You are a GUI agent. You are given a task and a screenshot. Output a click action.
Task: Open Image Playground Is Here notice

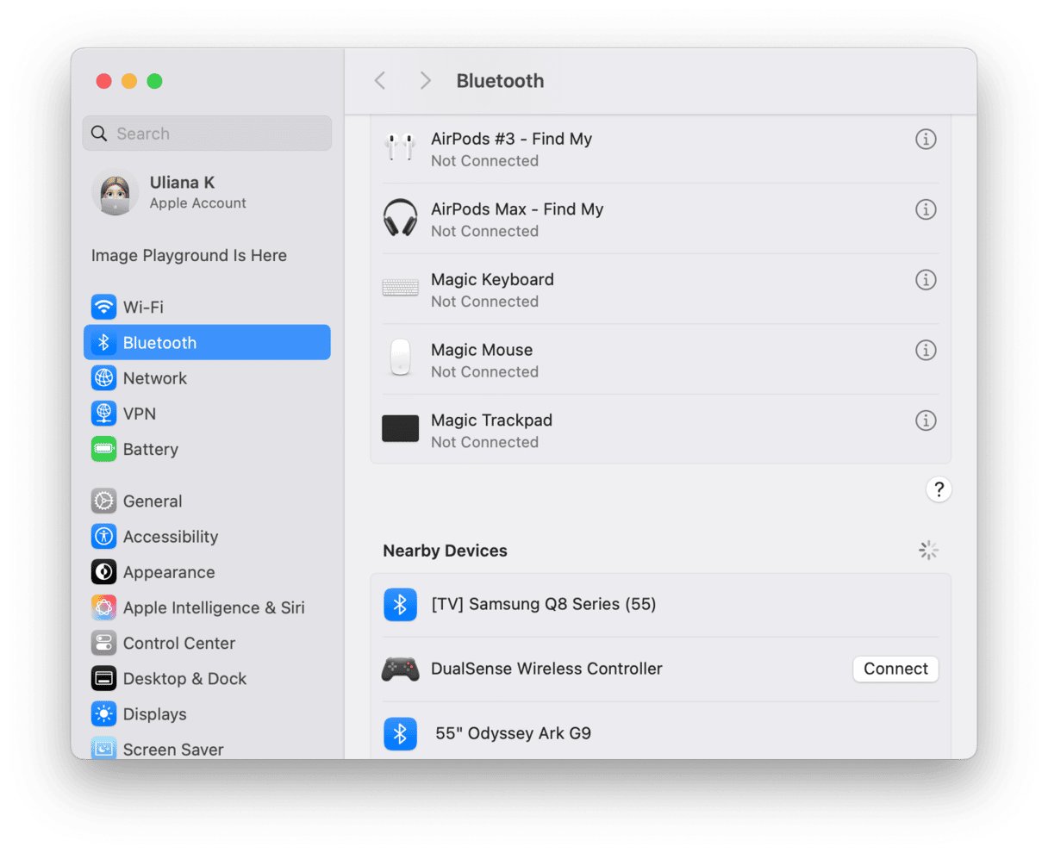[x=189, y=256]
